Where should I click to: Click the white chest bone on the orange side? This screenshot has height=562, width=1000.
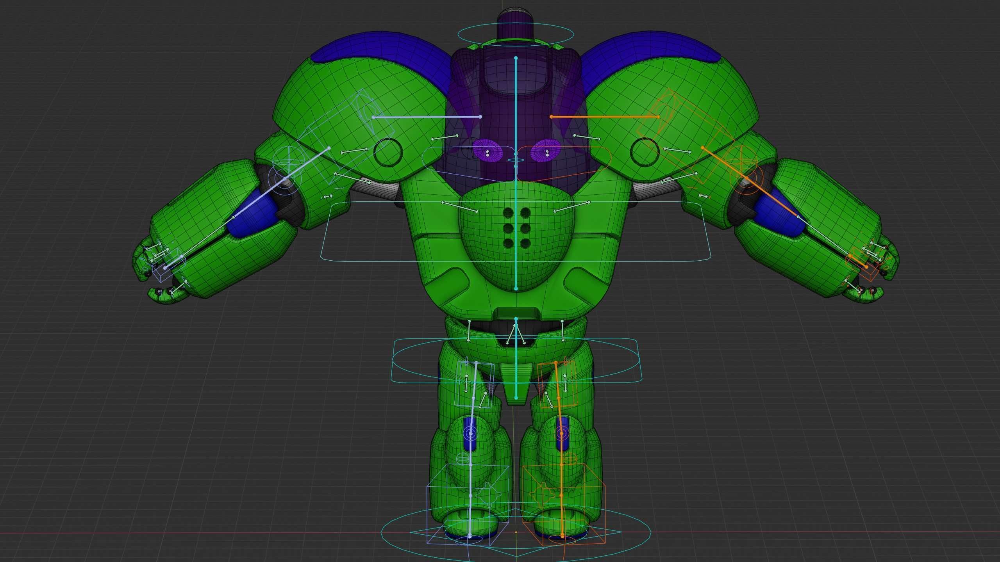click(572, 207)
